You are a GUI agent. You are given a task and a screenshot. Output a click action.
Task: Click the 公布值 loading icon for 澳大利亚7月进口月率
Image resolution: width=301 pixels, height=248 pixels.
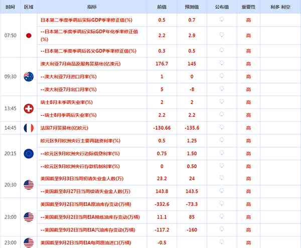[222, 76]
